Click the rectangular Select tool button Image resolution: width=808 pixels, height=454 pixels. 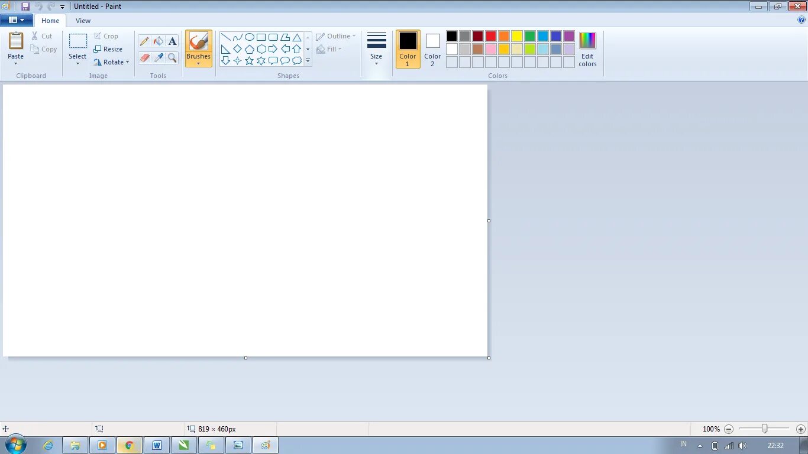coord(77,41)
